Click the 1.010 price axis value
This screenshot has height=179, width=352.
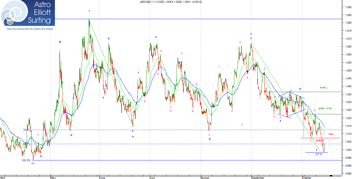click(348, 134)
